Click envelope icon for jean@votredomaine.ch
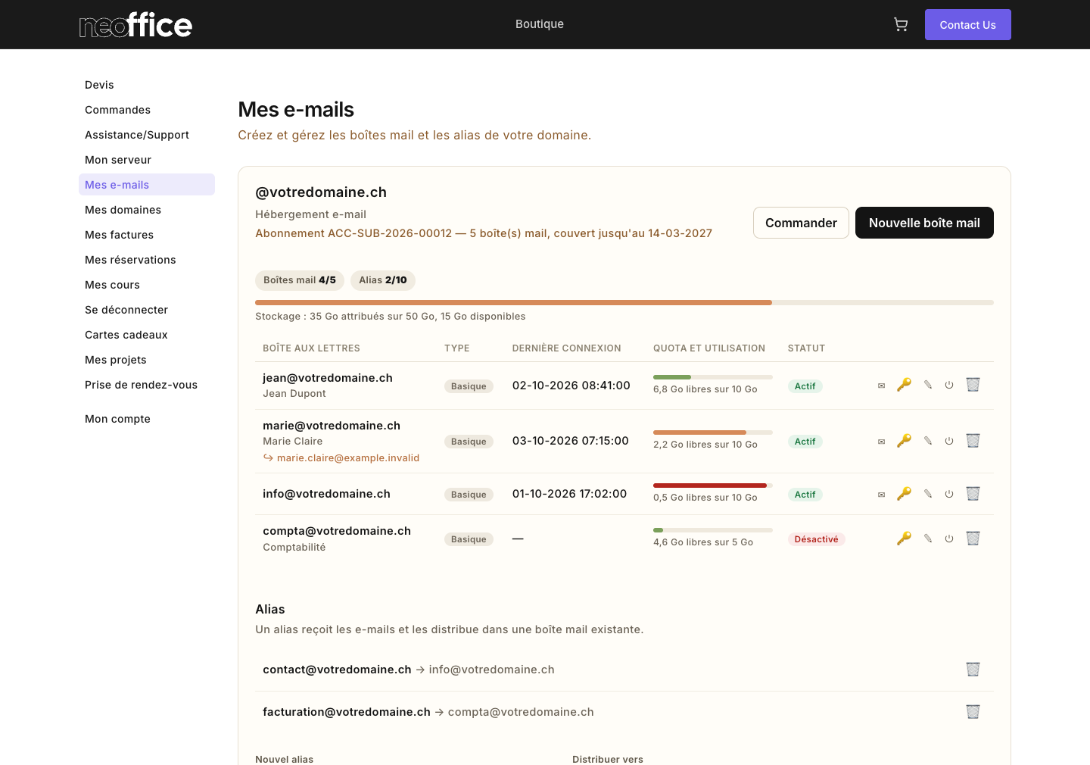The image size is (1090, 765). pos(881,386)
